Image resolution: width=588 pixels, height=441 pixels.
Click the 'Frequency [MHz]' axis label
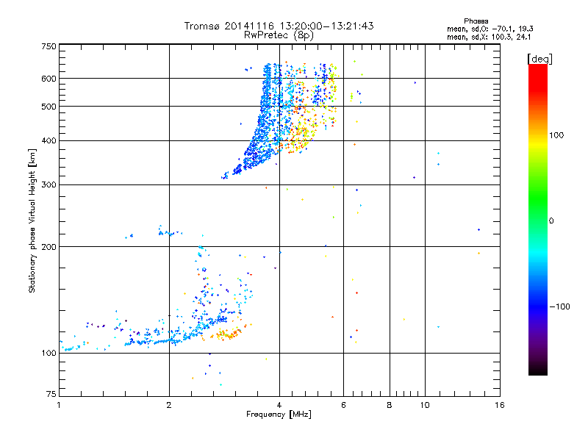point(279,415)
